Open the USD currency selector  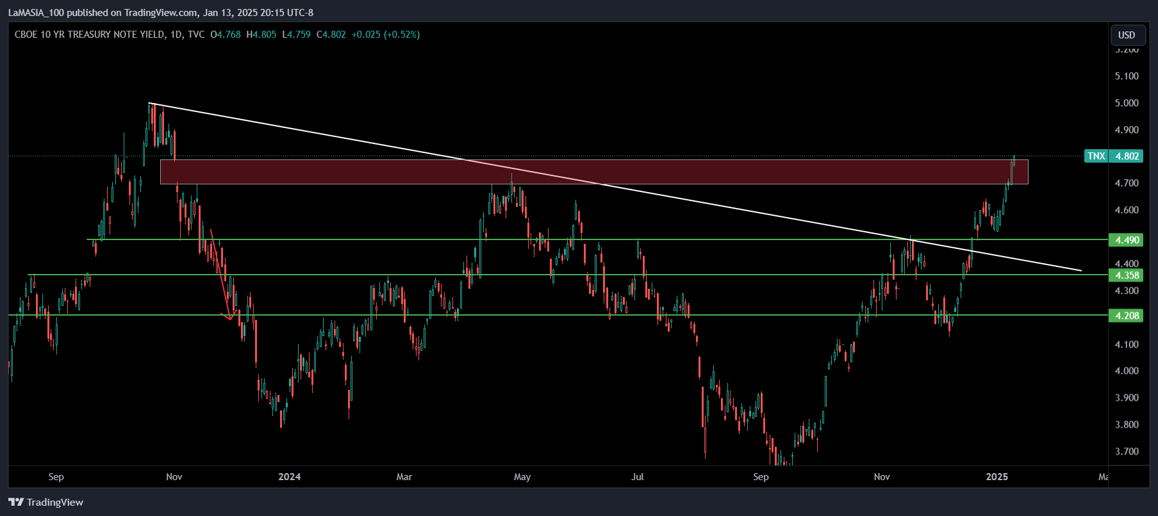pyautogui.click(x=1127, y=35)
